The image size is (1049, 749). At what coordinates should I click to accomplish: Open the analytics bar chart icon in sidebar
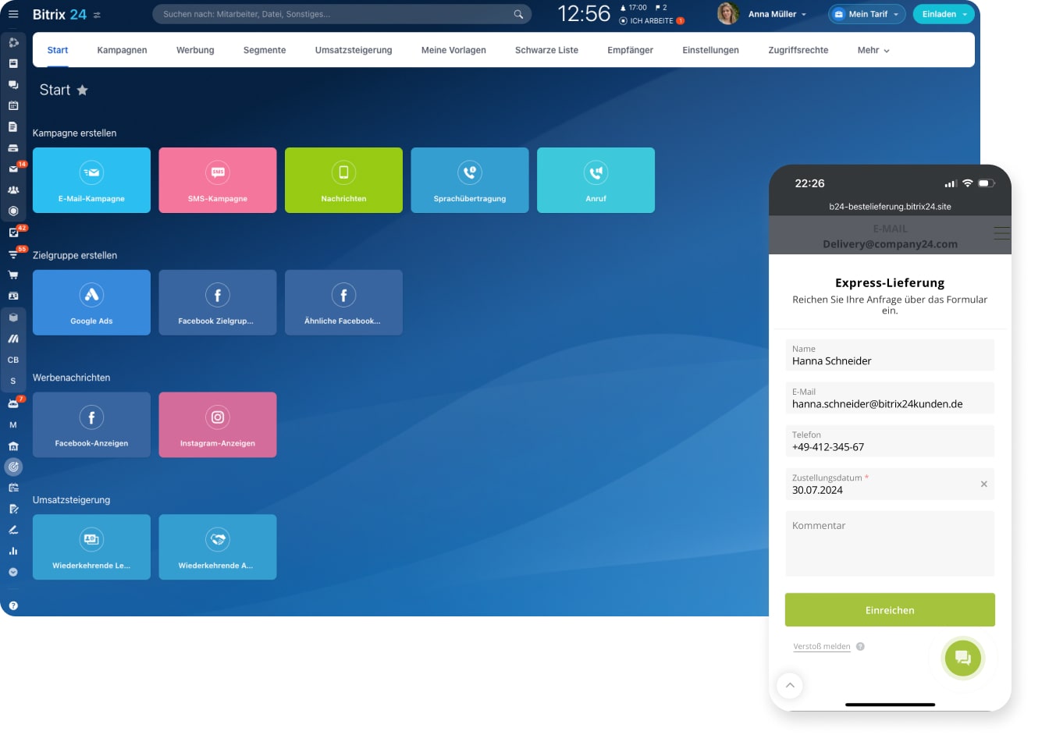point(13,550)
